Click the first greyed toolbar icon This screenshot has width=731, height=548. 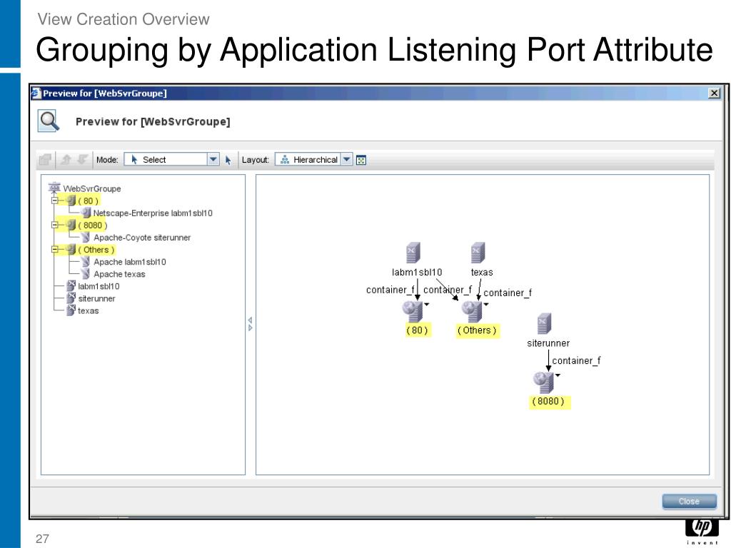(45, 160)
